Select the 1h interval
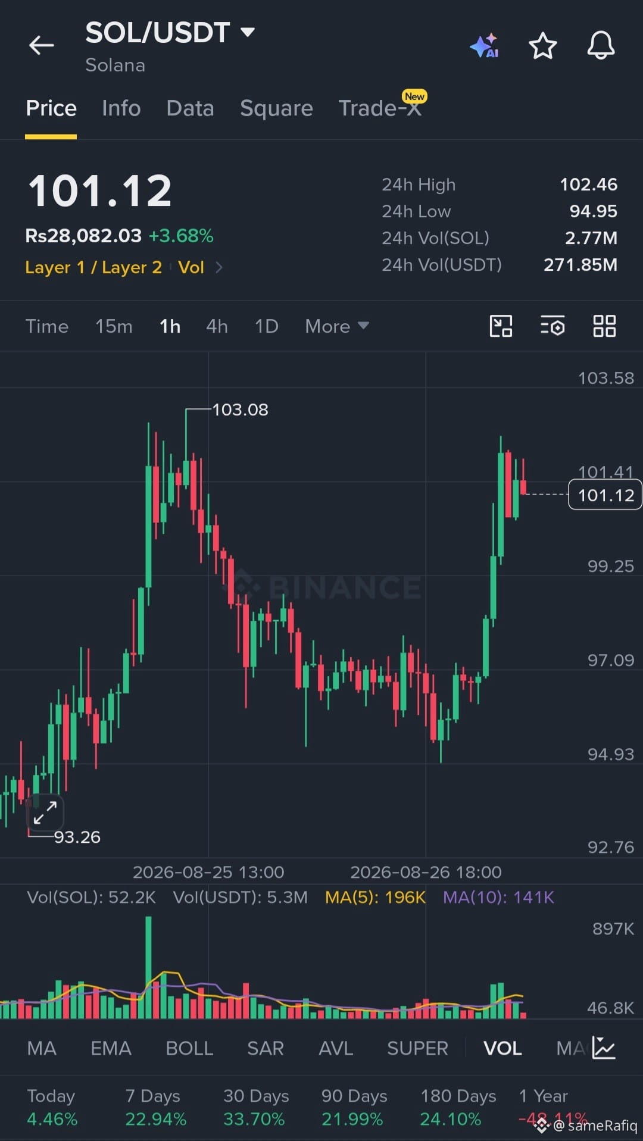 170,326
